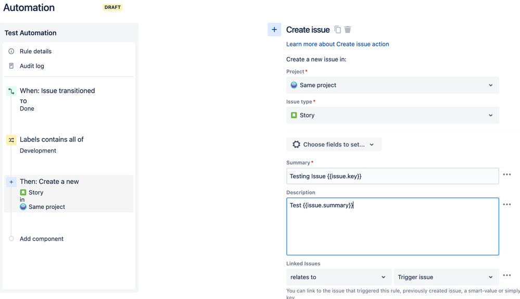Open the more options dots beside Linked Issues
Image resolution: width=520 pixels, height=299 pixels.
click(x=507, y=275)
